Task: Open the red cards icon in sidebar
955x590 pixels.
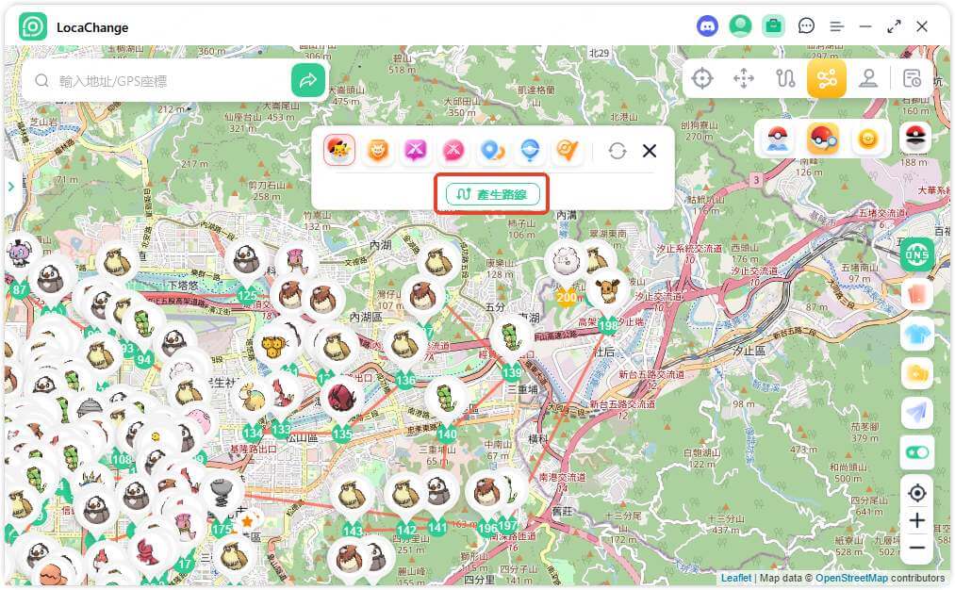Action: tap(916, 294)
